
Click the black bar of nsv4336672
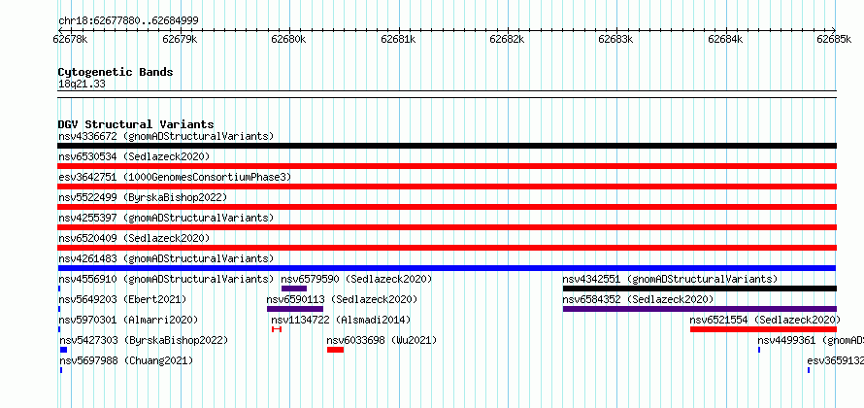point(447,146)
